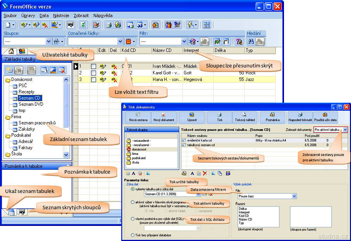Click the edit record pencil toolbar icon

point(24,25)
